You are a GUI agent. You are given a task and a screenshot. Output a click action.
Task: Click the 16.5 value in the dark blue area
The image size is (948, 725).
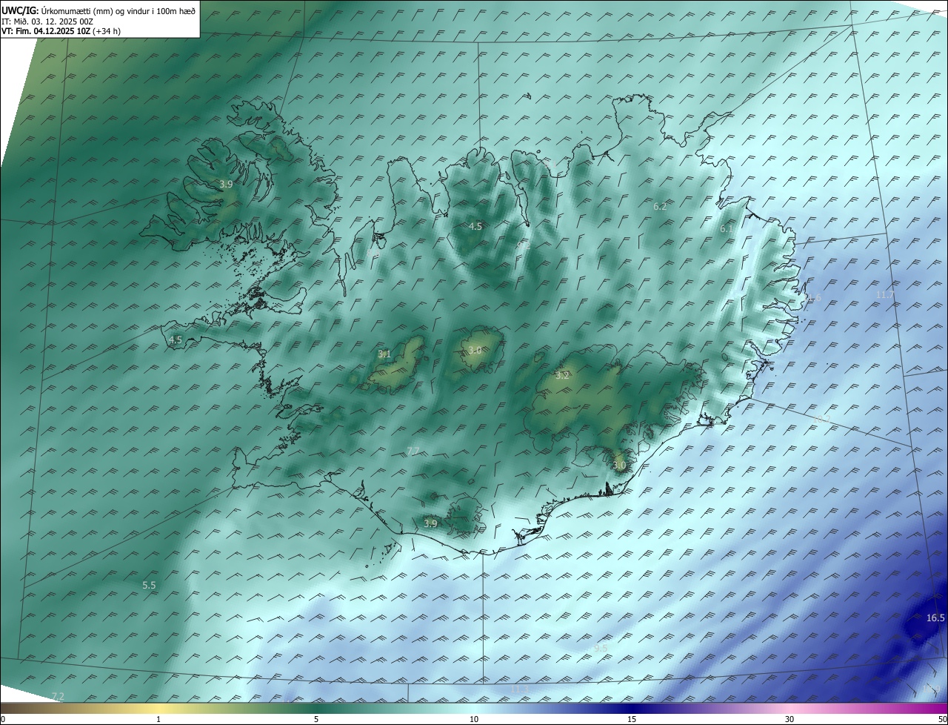pos(935,618)
